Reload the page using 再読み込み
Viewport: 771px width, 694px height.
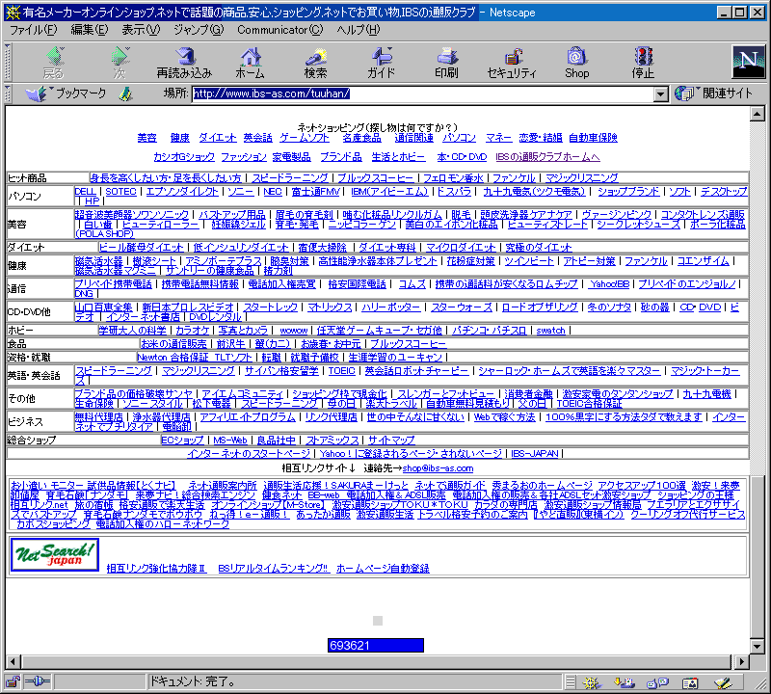[184, 63]
